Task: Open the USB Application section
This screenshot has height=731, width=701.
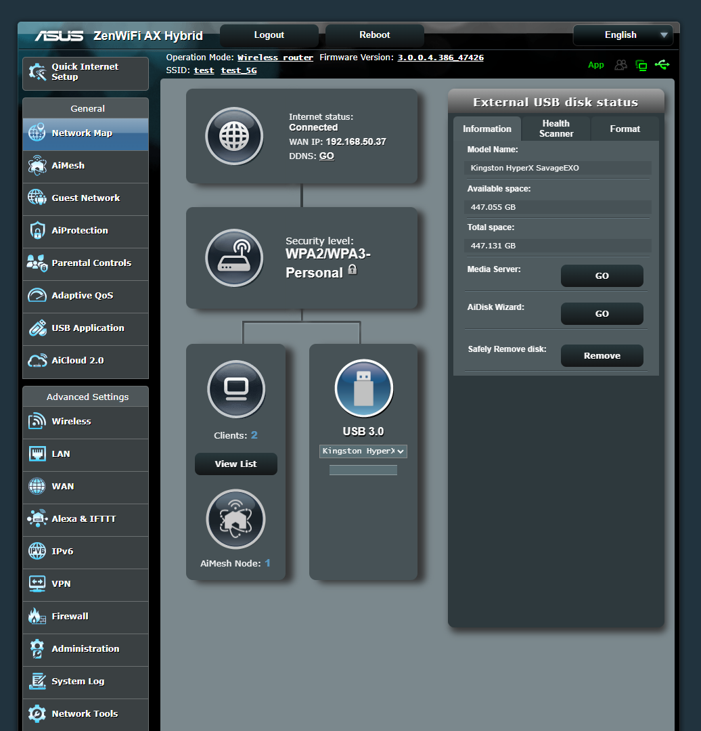Action: point(37,328)
